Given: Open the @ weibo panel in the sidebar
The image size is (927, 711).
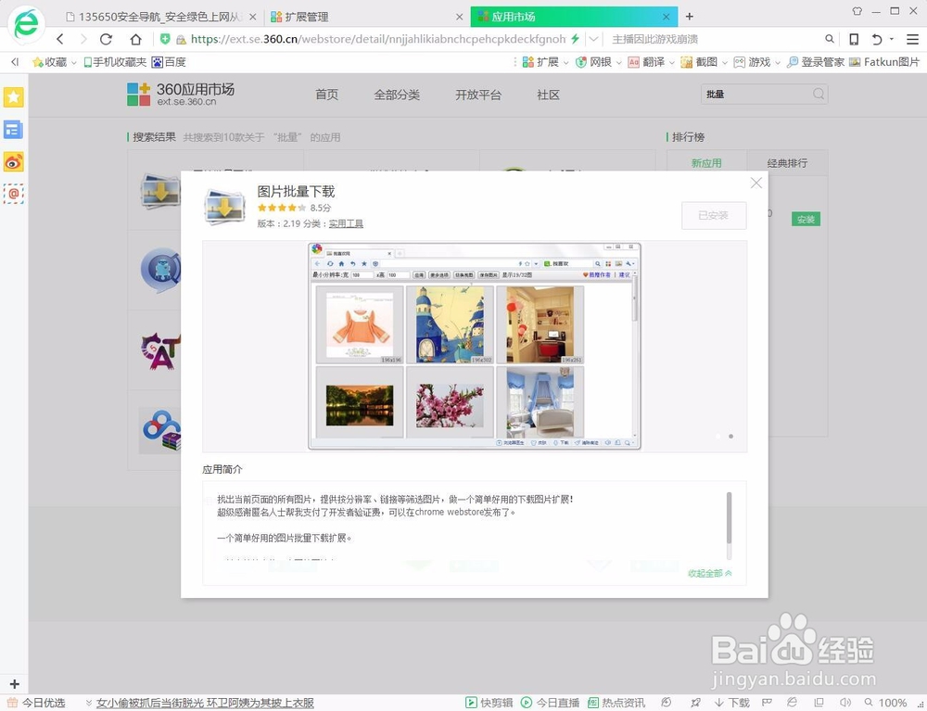Looking at the screenshot, I should [x=13, y=194].
